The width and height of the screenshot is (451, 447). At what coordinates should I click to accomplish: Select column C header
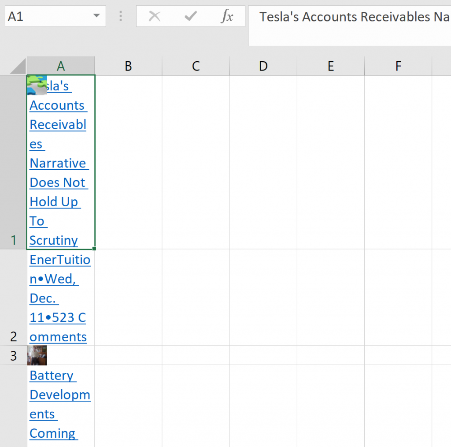196,66
